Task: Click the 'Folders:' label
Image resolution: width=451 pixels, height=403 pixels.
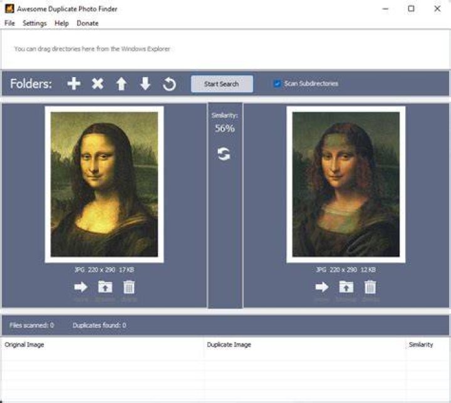Action: (31, 84)
